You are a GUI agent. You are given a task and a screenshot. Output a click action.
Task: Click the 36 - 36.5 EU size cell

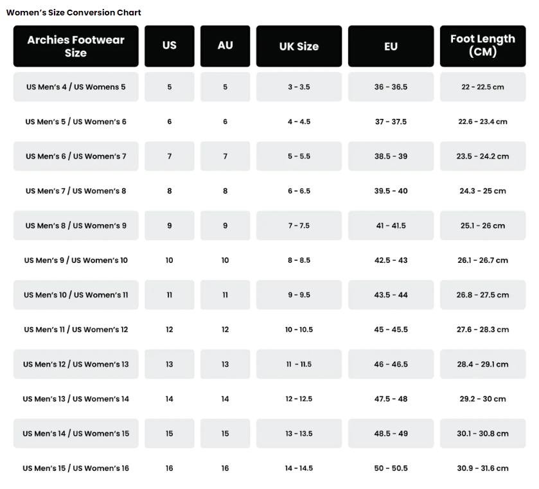pos(391,87)
